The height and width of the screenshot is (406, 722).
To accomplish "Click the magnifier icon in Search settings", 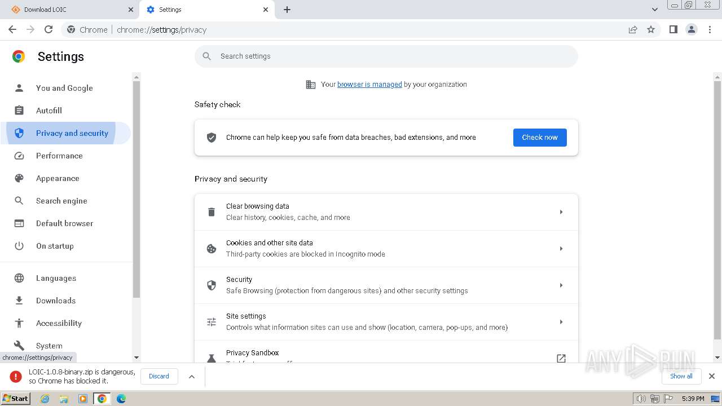I will point(207,56).
